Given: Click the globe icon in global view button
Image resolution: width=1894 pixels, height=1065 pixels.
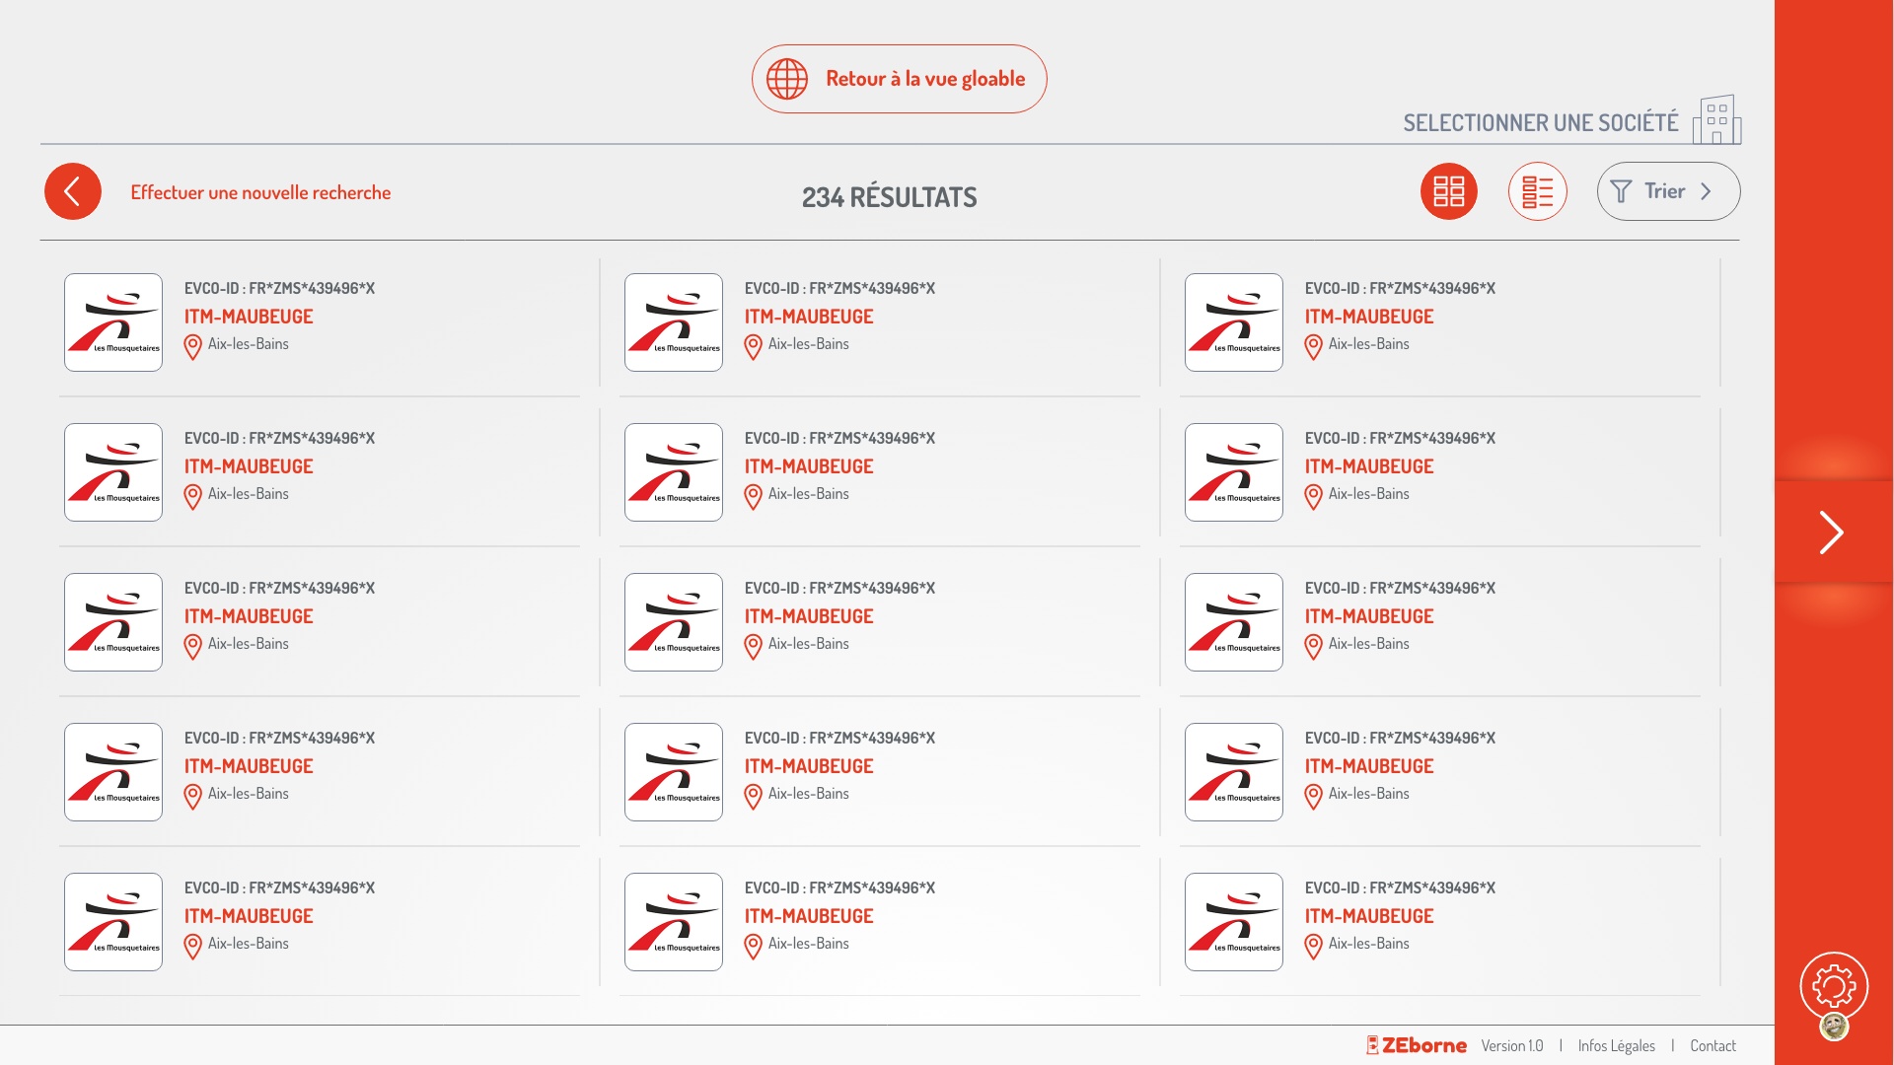Looking at the screenshot, I should click(787, 79).
